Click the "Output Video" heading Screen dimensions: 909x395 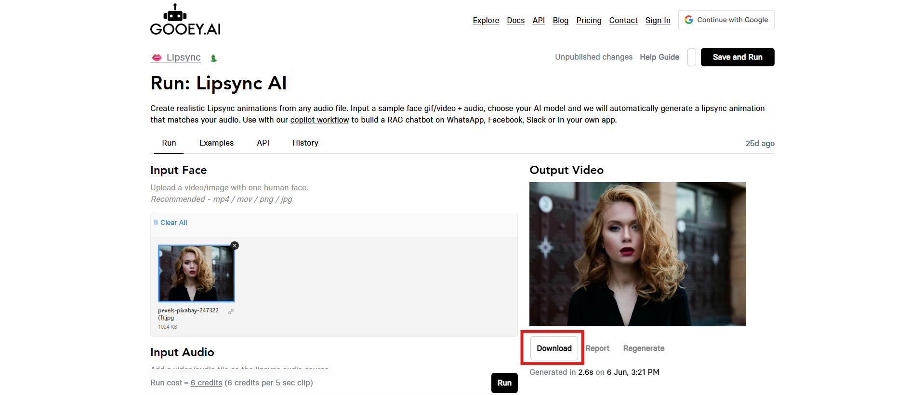click(566, 170)
